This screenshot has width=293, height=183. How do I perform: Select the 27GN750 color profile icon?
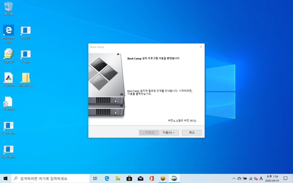pos(8,80)
